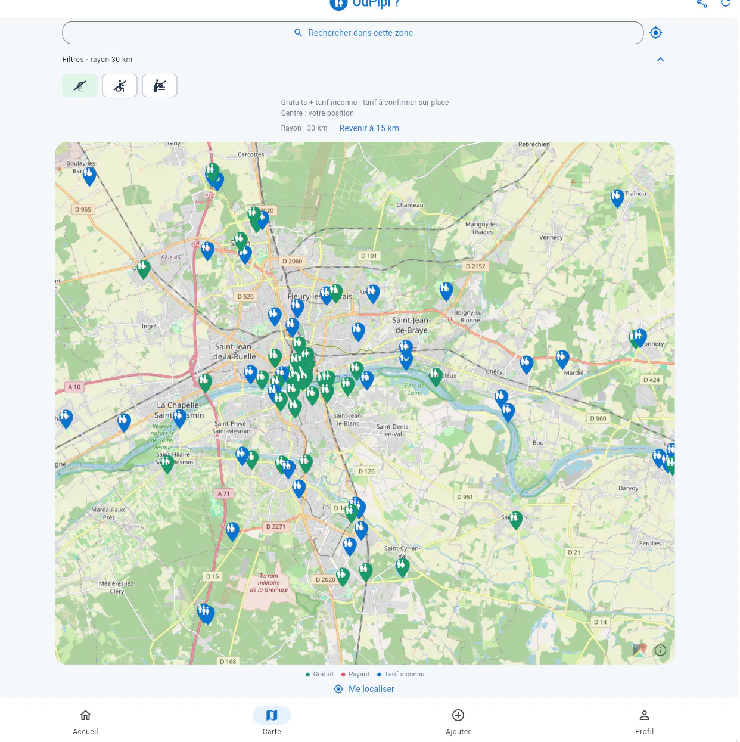The width and height of the screenshot is (740, 742).
Task: Open the Ajouter tab
Action: (458, 722)
